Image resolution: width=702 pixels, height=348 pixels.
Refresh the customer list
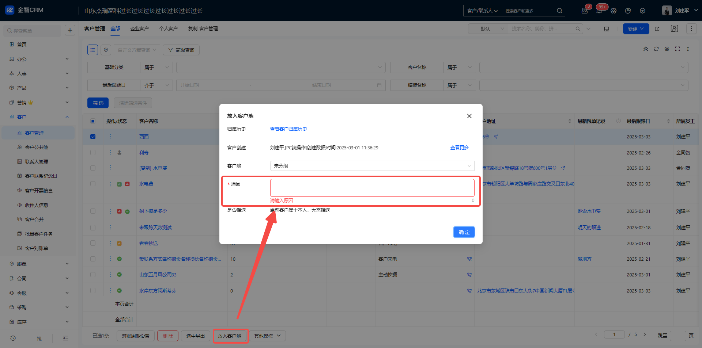tap(656, 49)
